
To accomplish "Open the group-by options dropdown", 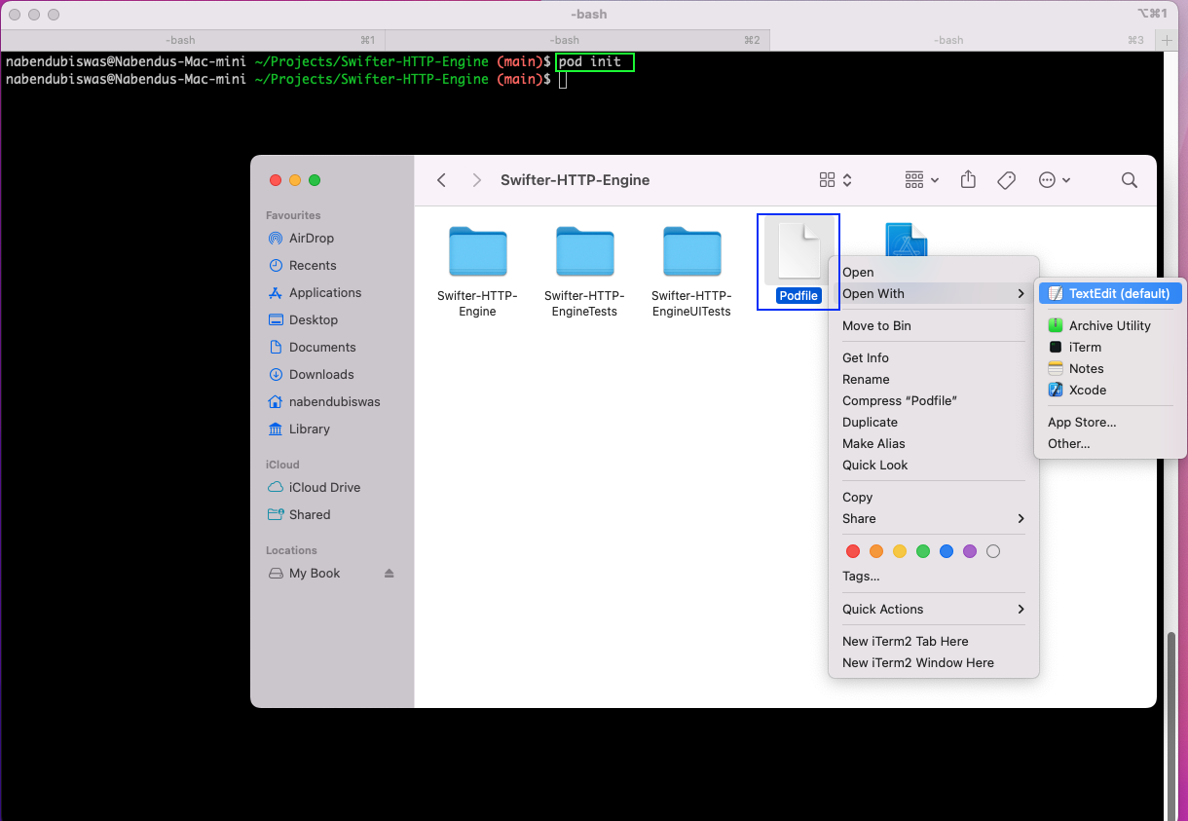I will coord(921,180).
